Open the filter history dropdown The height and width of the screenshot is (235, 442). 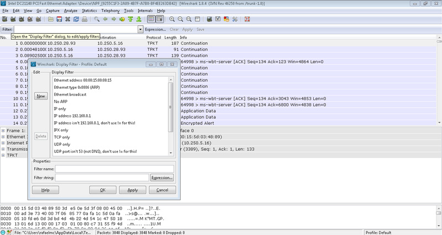point(140,29)
